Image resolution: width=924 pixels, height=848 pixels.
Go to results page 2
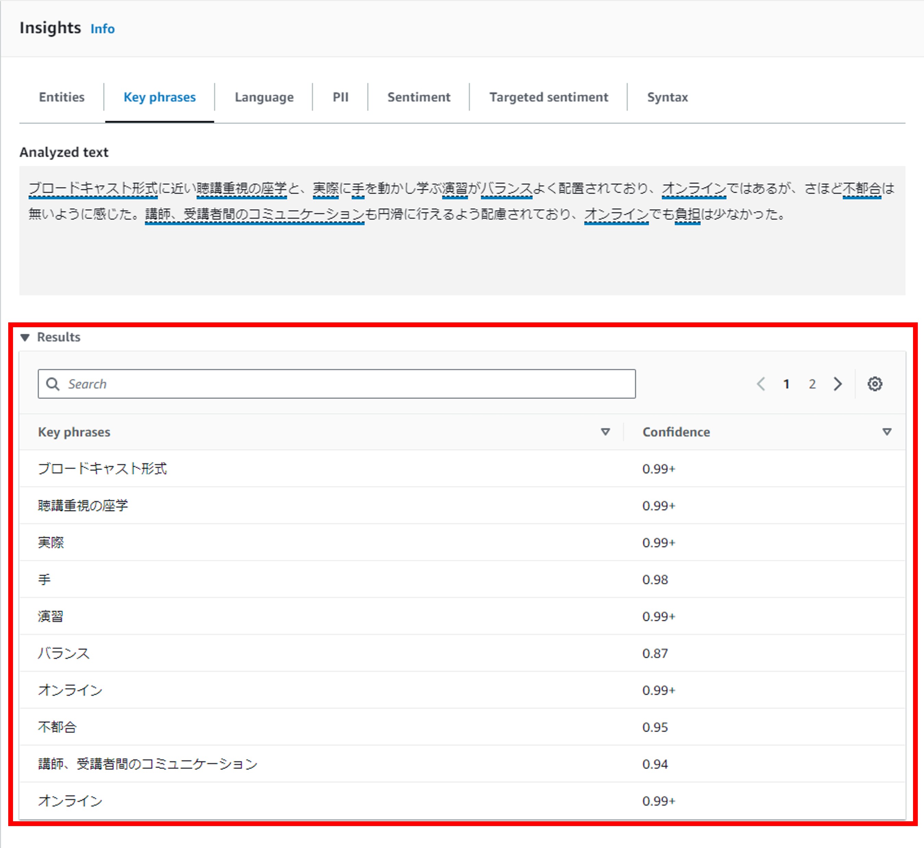click(x=812, y=384)
